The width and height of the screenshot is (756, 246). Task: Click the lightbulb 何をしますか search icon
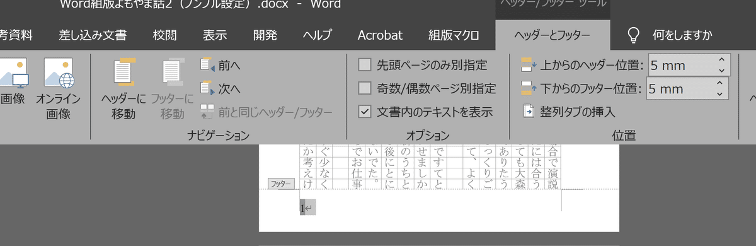click(634, 35)
